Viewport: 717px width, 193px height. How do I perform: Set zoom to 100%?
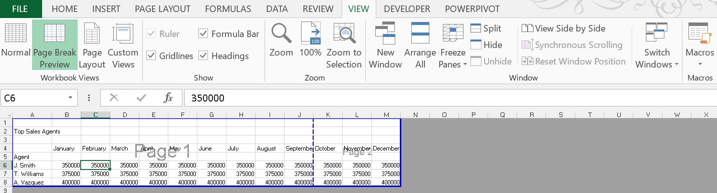[310, 45]
